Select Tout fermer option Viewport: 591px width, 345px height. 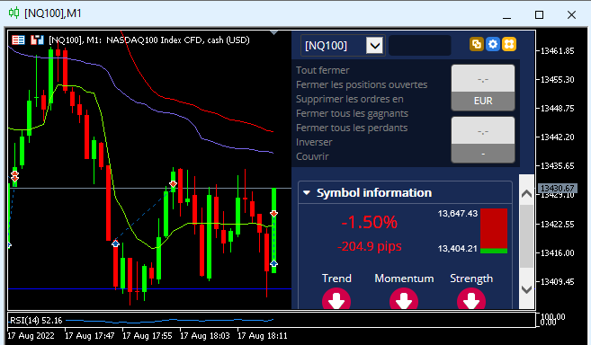point(323,70)
